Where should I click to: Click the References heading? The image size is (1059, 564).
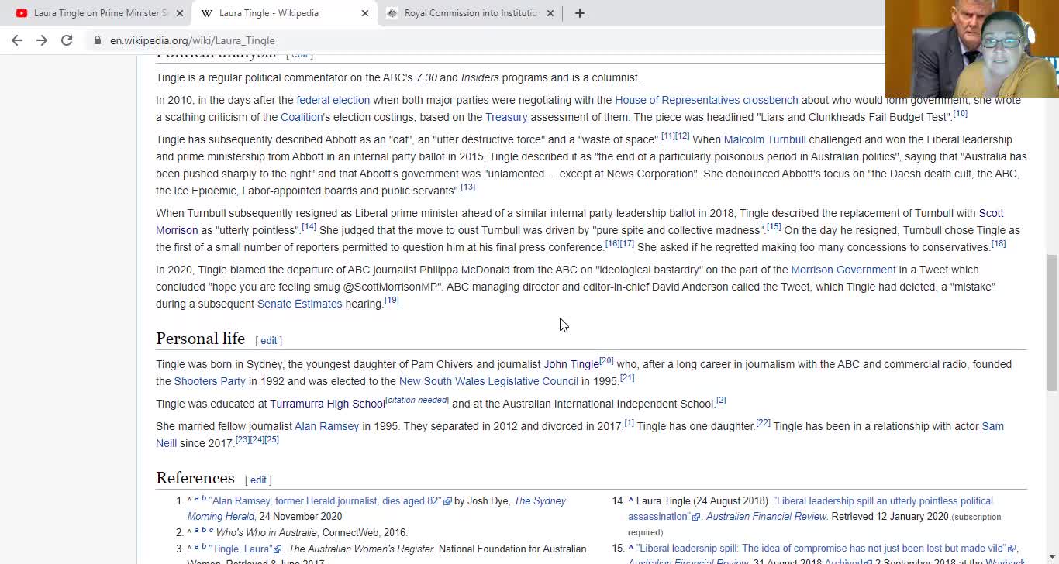(x=195, y=478)
